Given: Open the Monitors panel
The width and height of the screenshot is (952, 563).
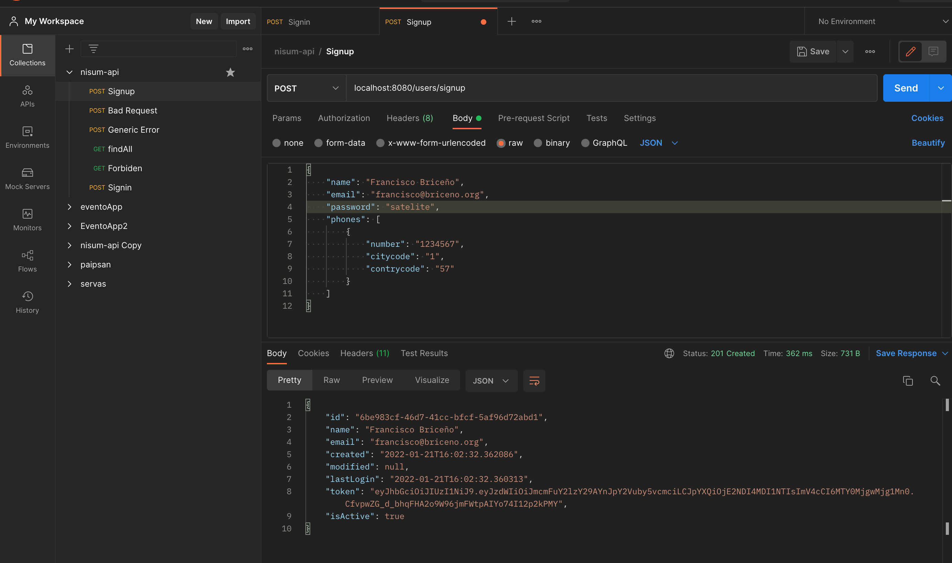Looking at the screenshot, I should (27, 220).
